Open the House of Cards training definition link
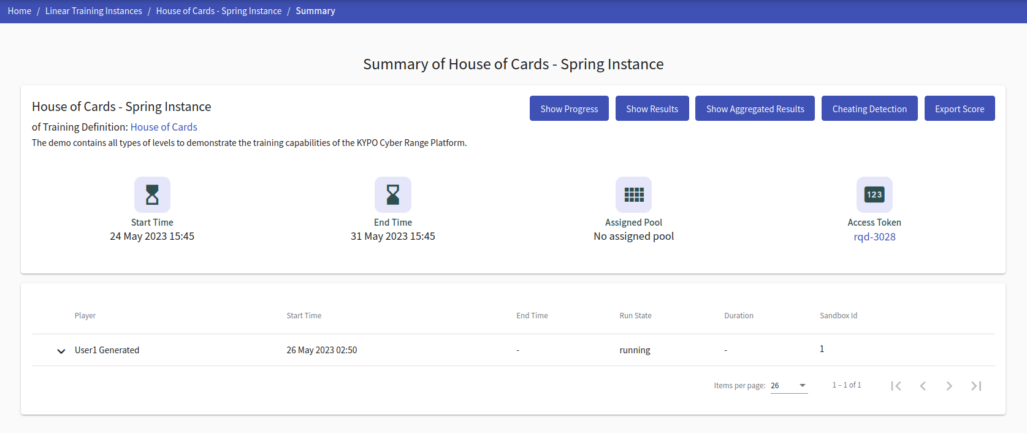 [164, 127]
